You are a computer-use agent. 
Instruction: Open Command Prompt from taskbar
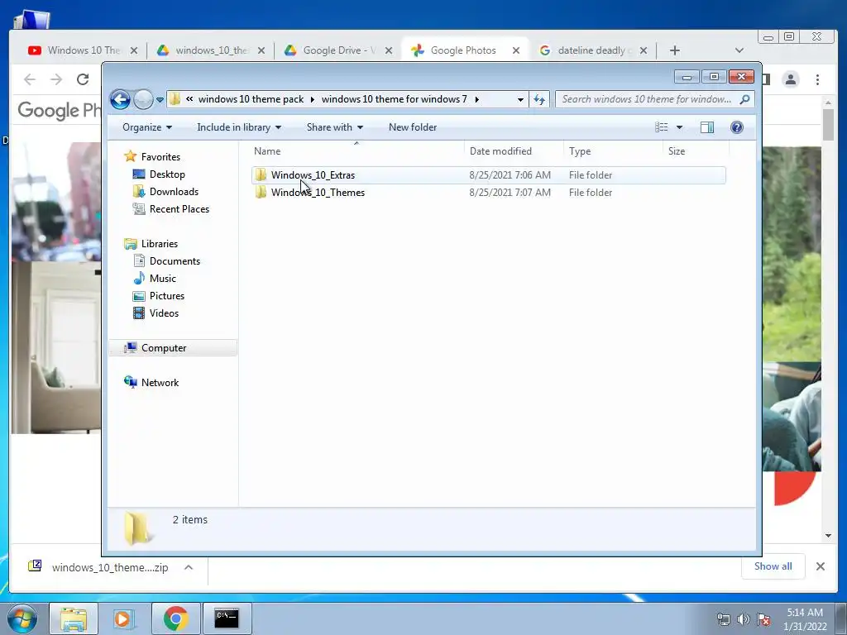click(x=227, y=618)
